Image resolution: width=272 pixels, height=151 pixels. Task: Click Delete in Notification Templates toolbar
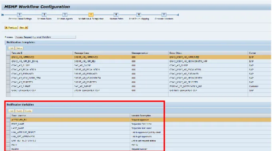[x=19, y=48]
